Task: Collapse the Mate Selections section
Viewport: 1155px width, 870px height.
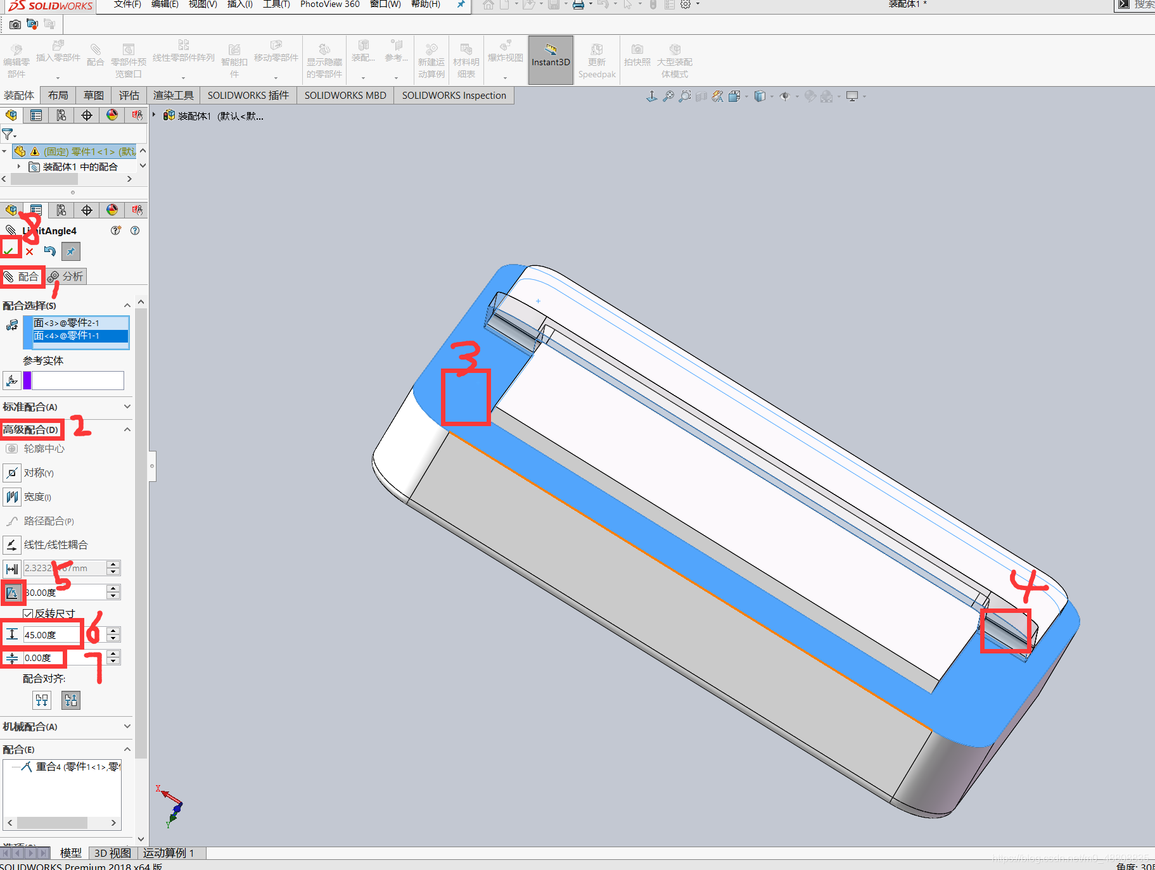Action: coord(127,306)
